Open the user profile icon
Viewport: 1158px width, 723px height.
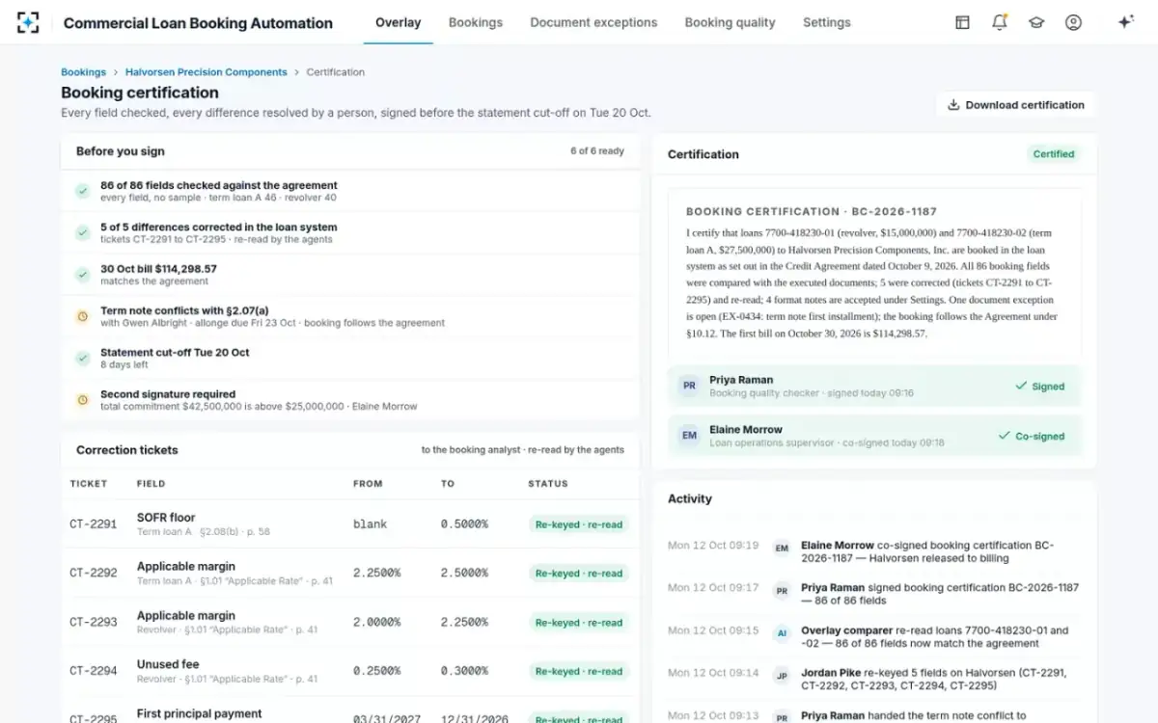[x=1073, y=22]
